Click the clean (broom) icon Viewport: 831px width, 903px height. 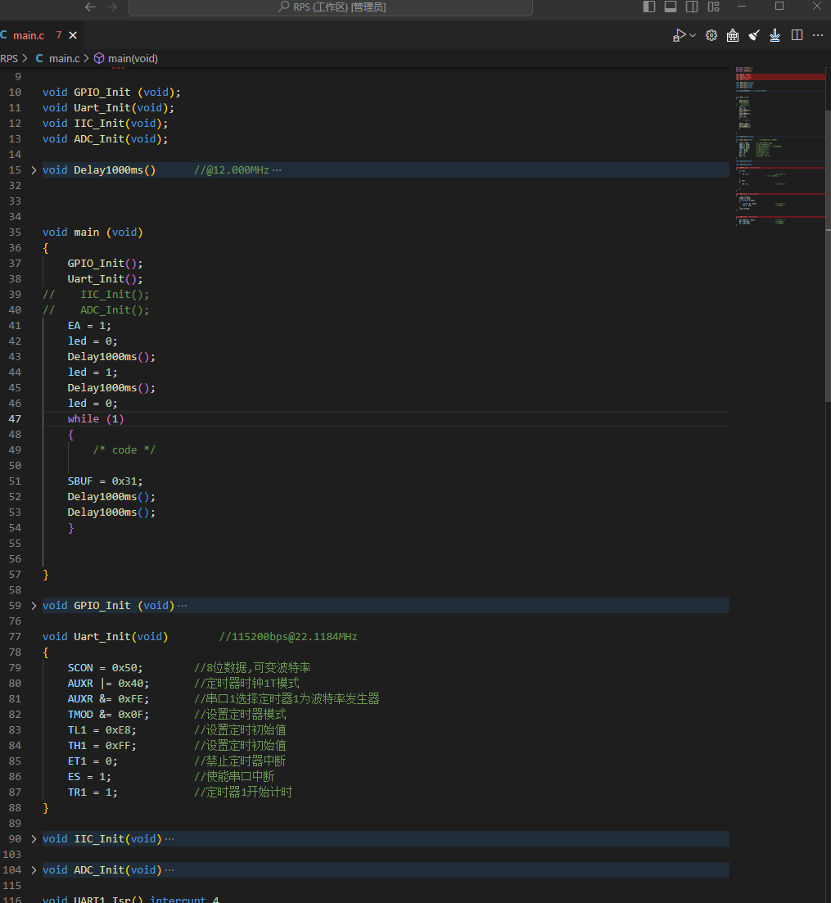click(754, 36)
